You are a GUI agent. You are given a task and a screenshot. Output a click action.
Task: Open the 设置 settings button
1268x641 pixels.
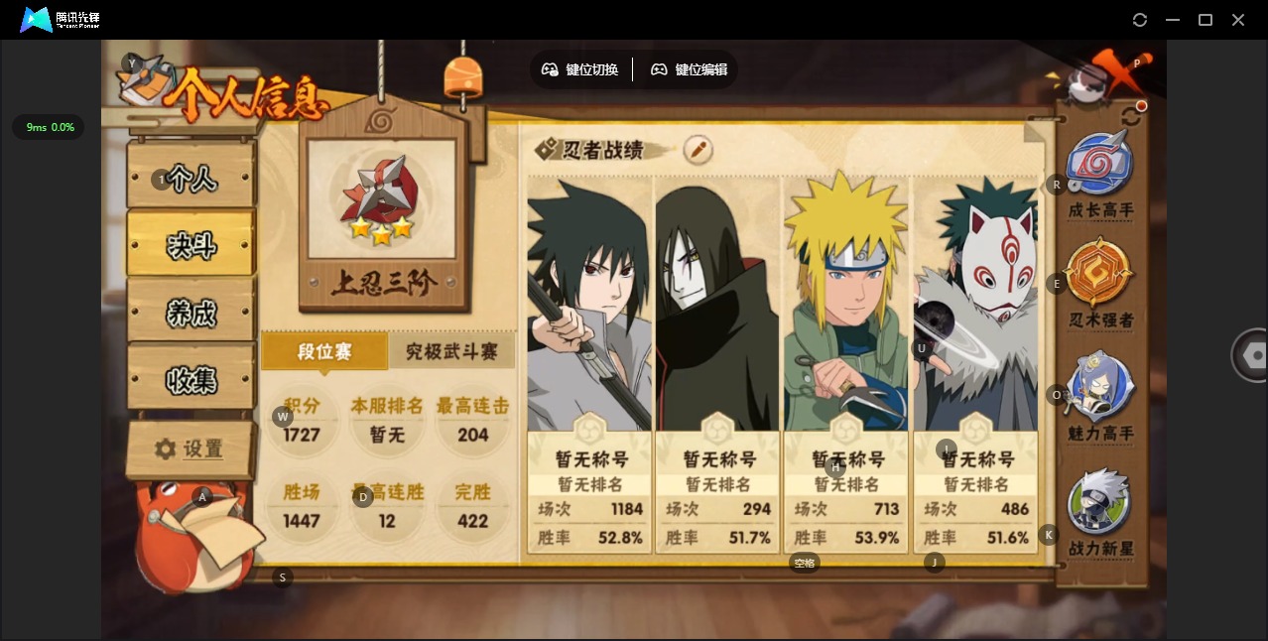point(190,449)
